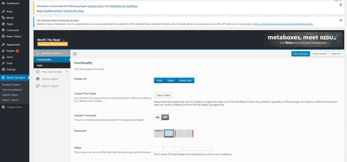This screenshot has height=162, width=347.
Task: Open Posts via its pushpin icon
Action: [x=3, y=11]
